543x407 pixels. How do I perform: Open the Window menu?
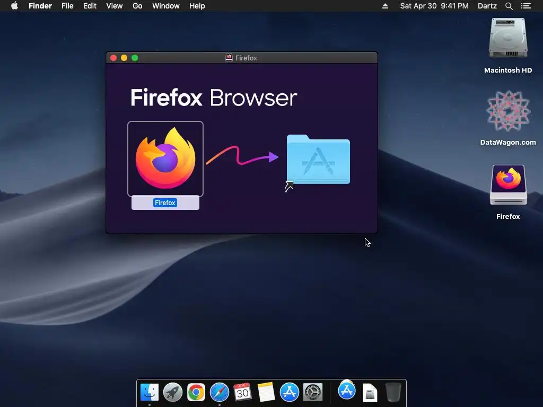pos(166,6)
